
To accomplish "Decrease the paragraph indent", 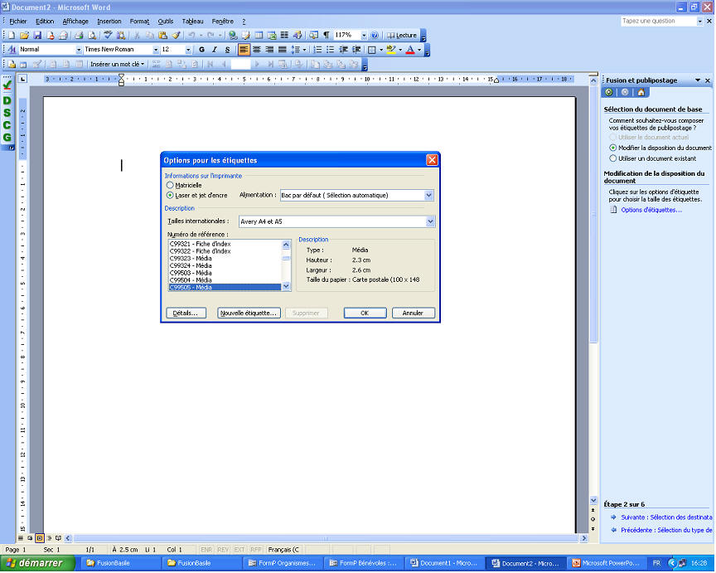I will pos(343,50).
